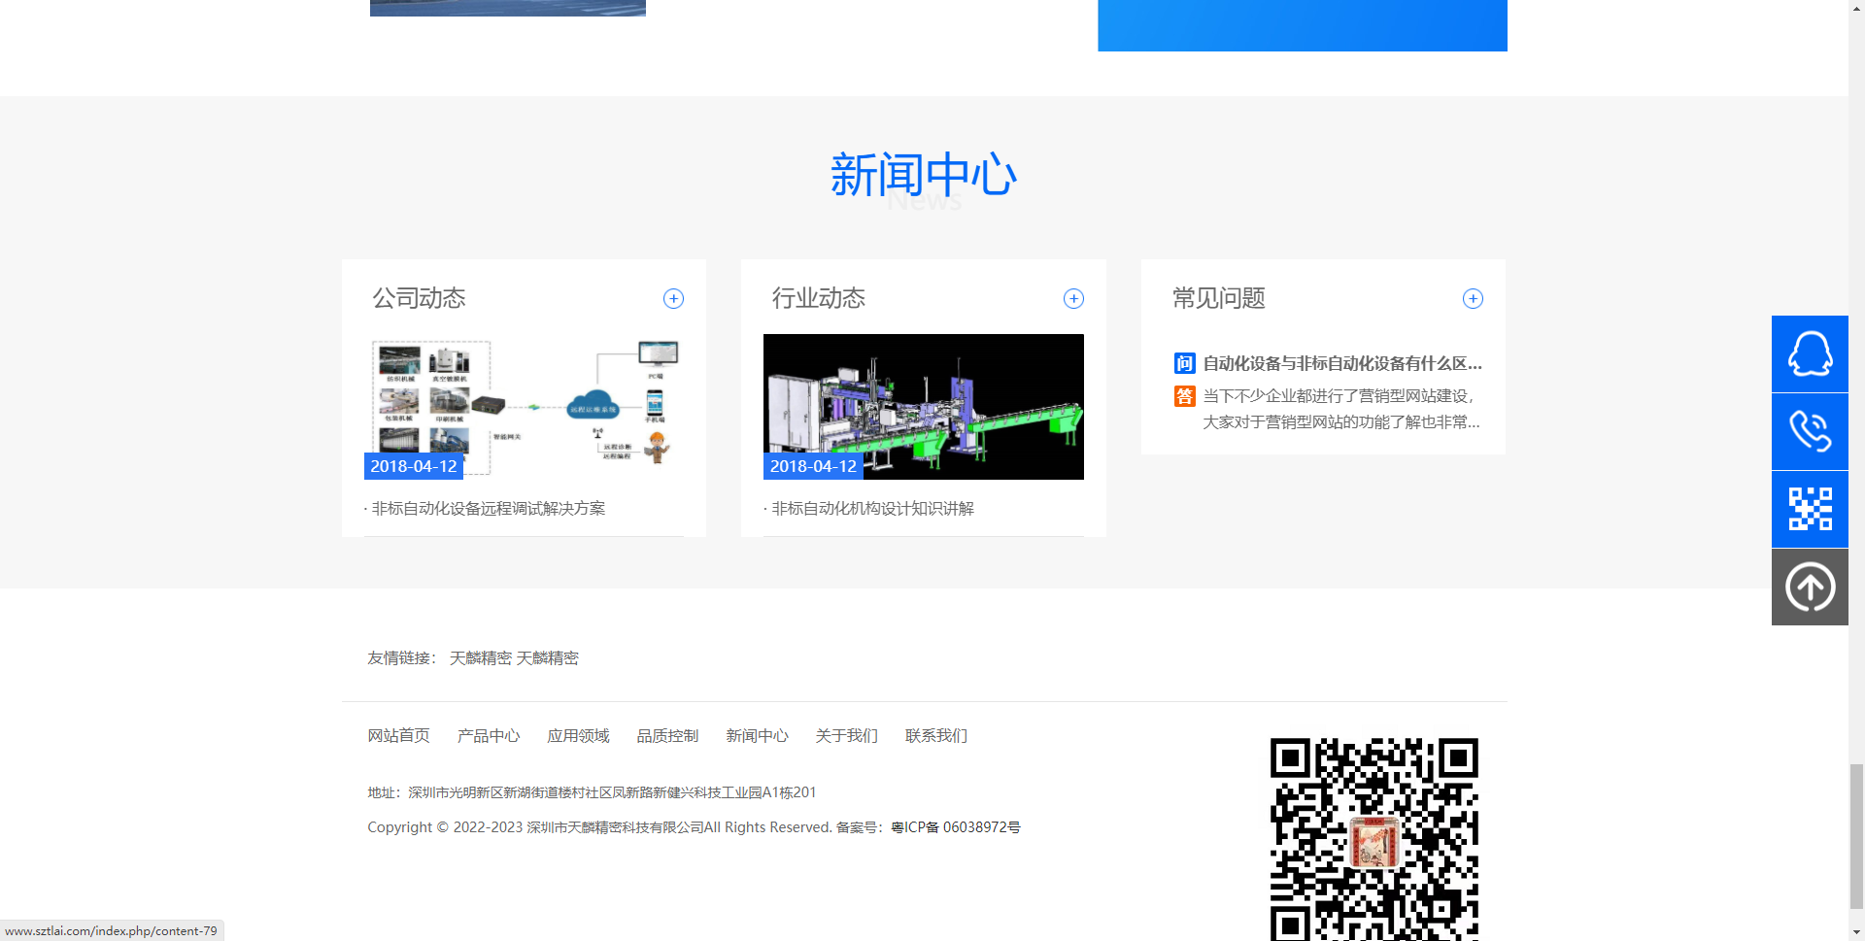Open the 品质控制 footer menu item
This screenshot has height=941, width=1865.
(x=667, y=735)
